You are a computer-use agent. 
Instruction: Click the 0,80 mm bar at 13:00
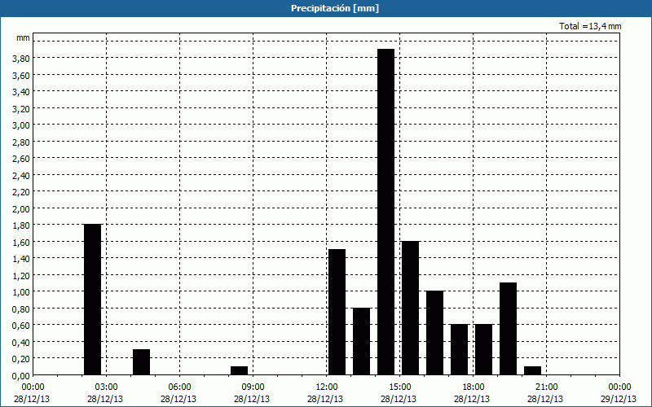[x=361, y=341]
